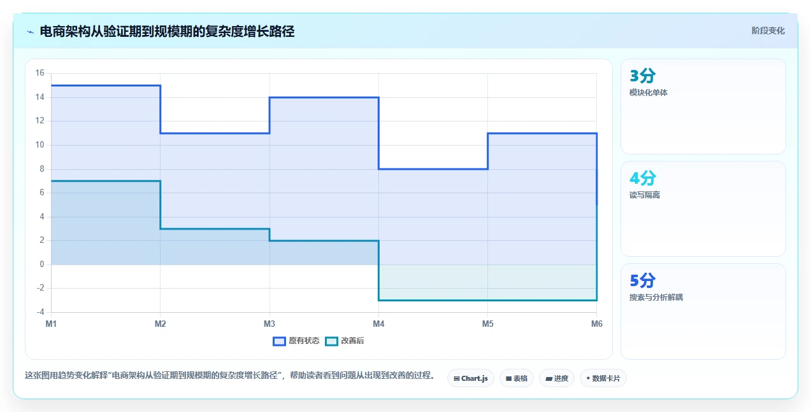Click the blue step line at value 15
Image resolution: width=811 pixels, height=412 pixels.
(x=106, y=85)
